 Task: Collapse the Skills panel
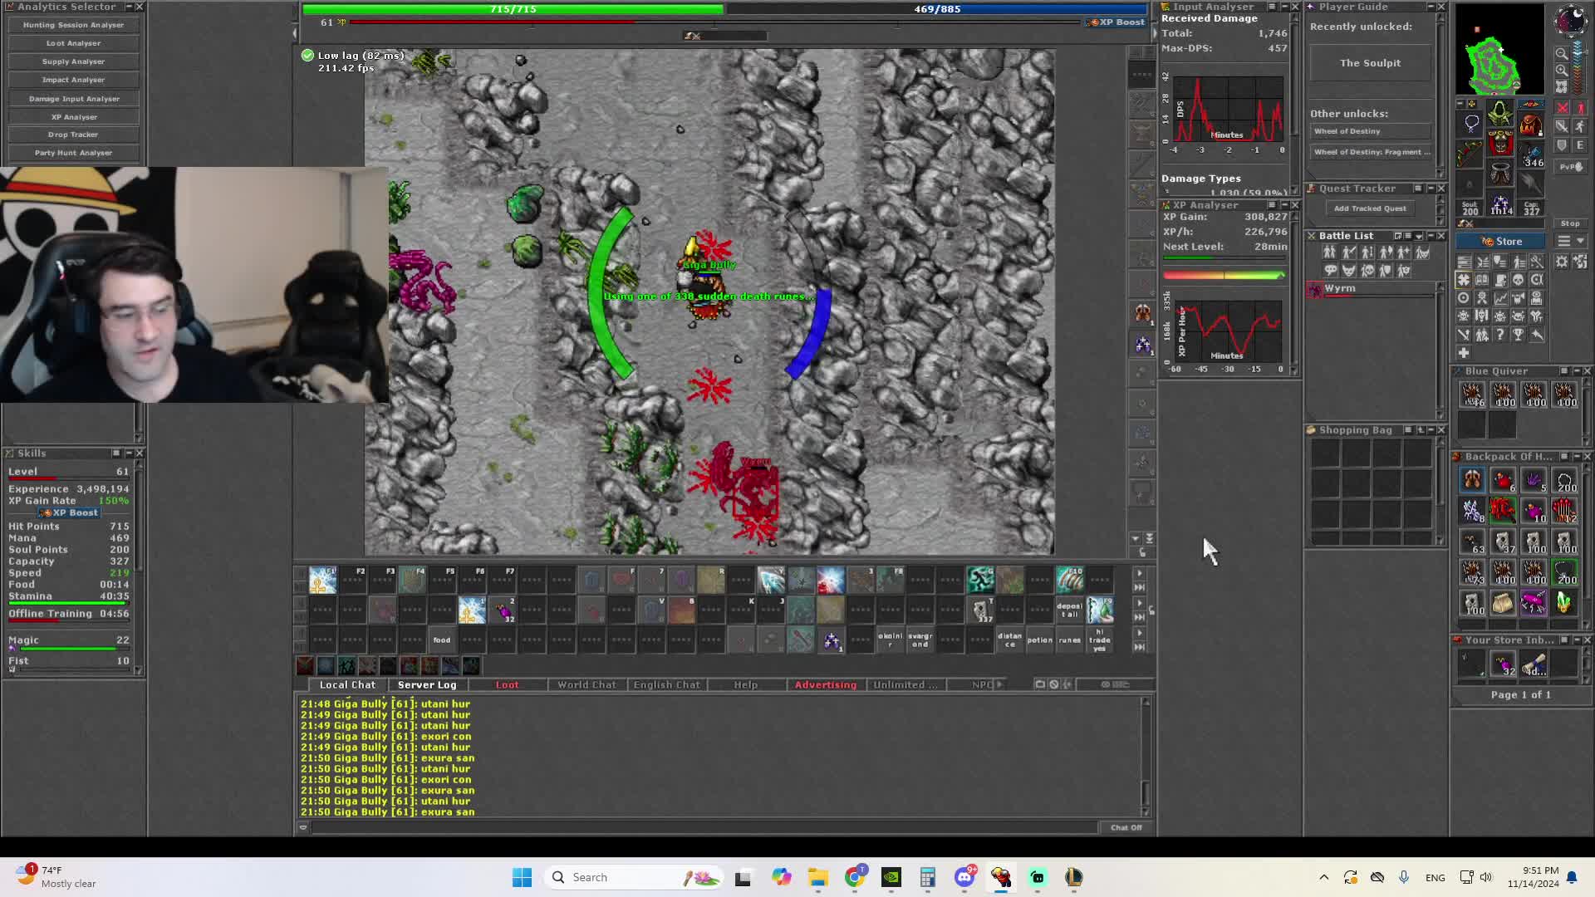click(x=128, y=453)
